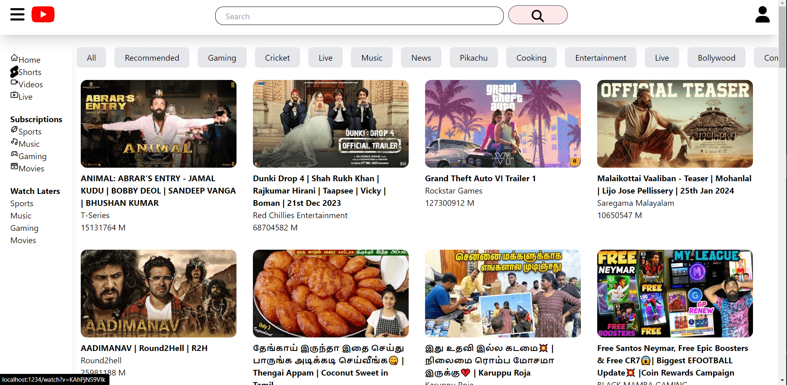Open Sports under Watch Laters

(x=22, y=203)
